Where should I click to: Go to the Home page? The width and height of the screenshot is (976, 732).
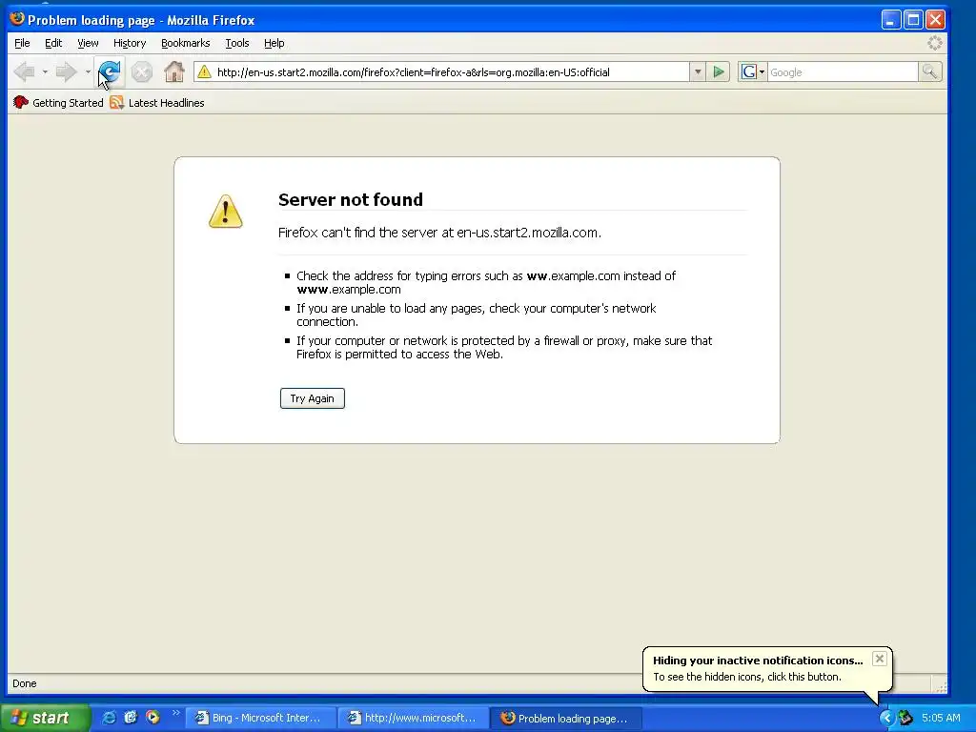coord(174,72)
